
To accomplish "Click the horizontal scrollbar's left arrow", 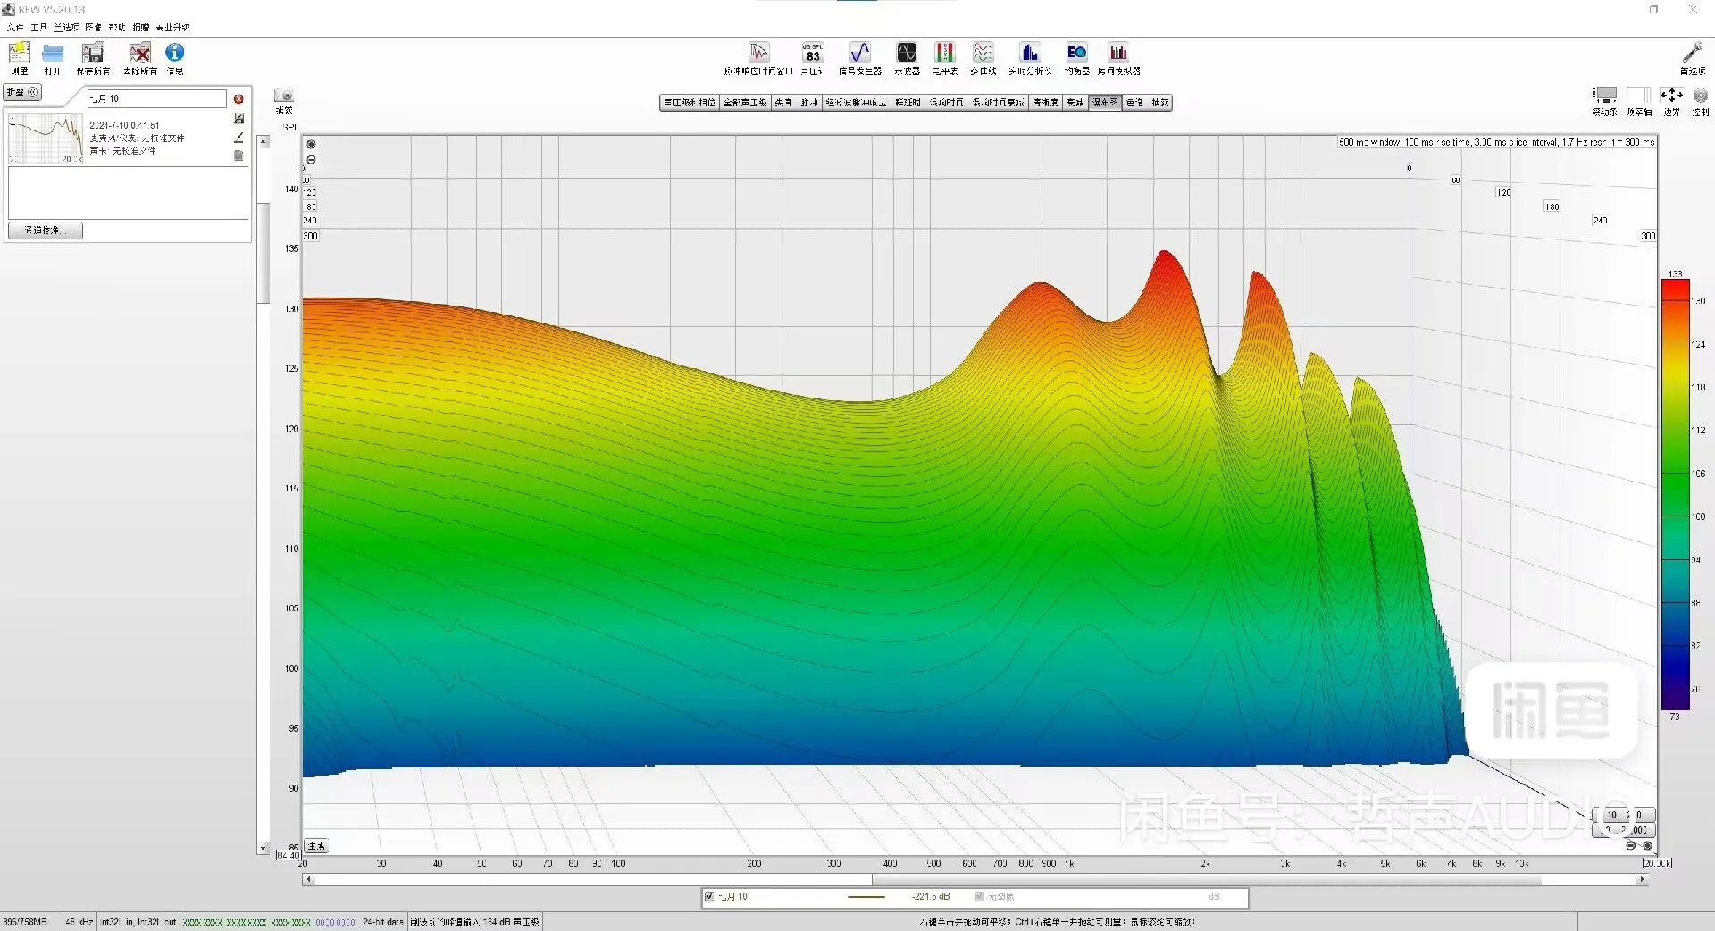I will (308, 879).
